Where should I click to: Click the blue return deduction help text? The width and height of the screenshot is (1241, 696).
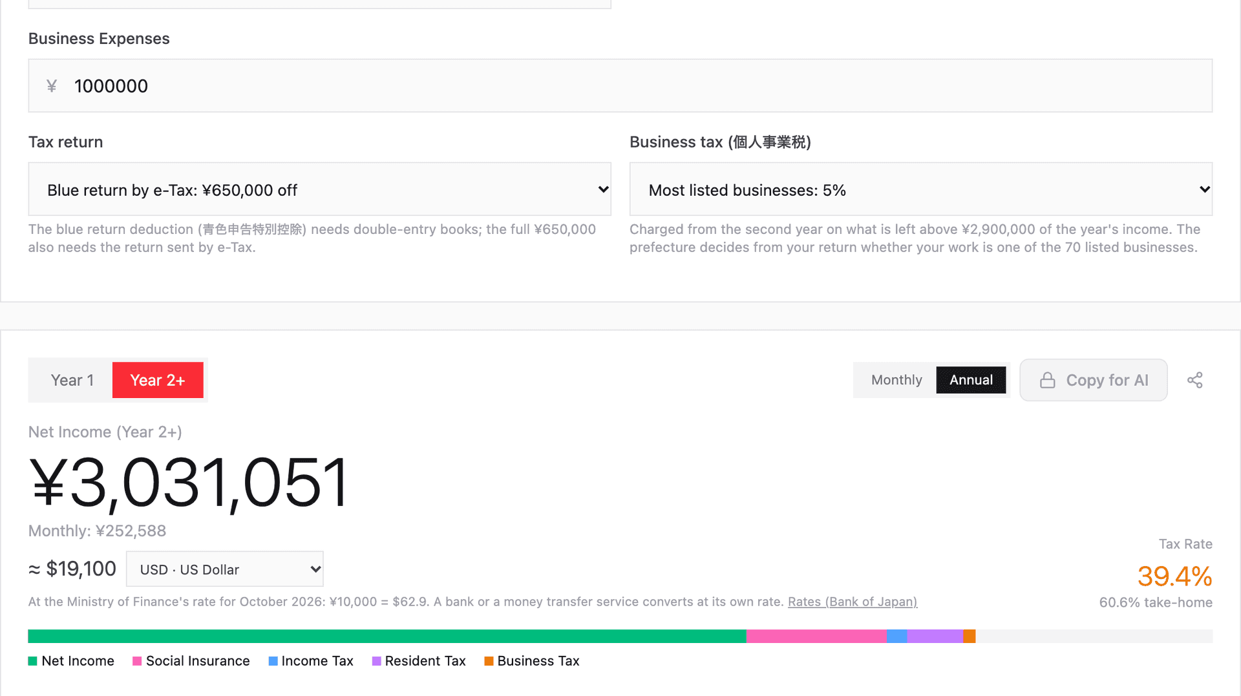[312, 238]
